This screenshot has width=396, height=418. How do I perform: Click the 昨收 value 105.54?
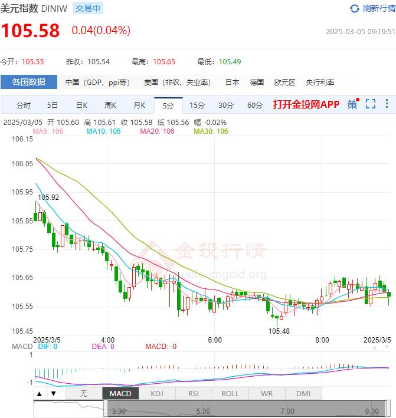[x=99, y=62]
